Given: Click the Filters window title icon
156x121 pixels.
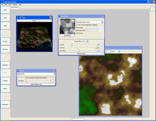Looking at the screenshot, I should (18, 71).
